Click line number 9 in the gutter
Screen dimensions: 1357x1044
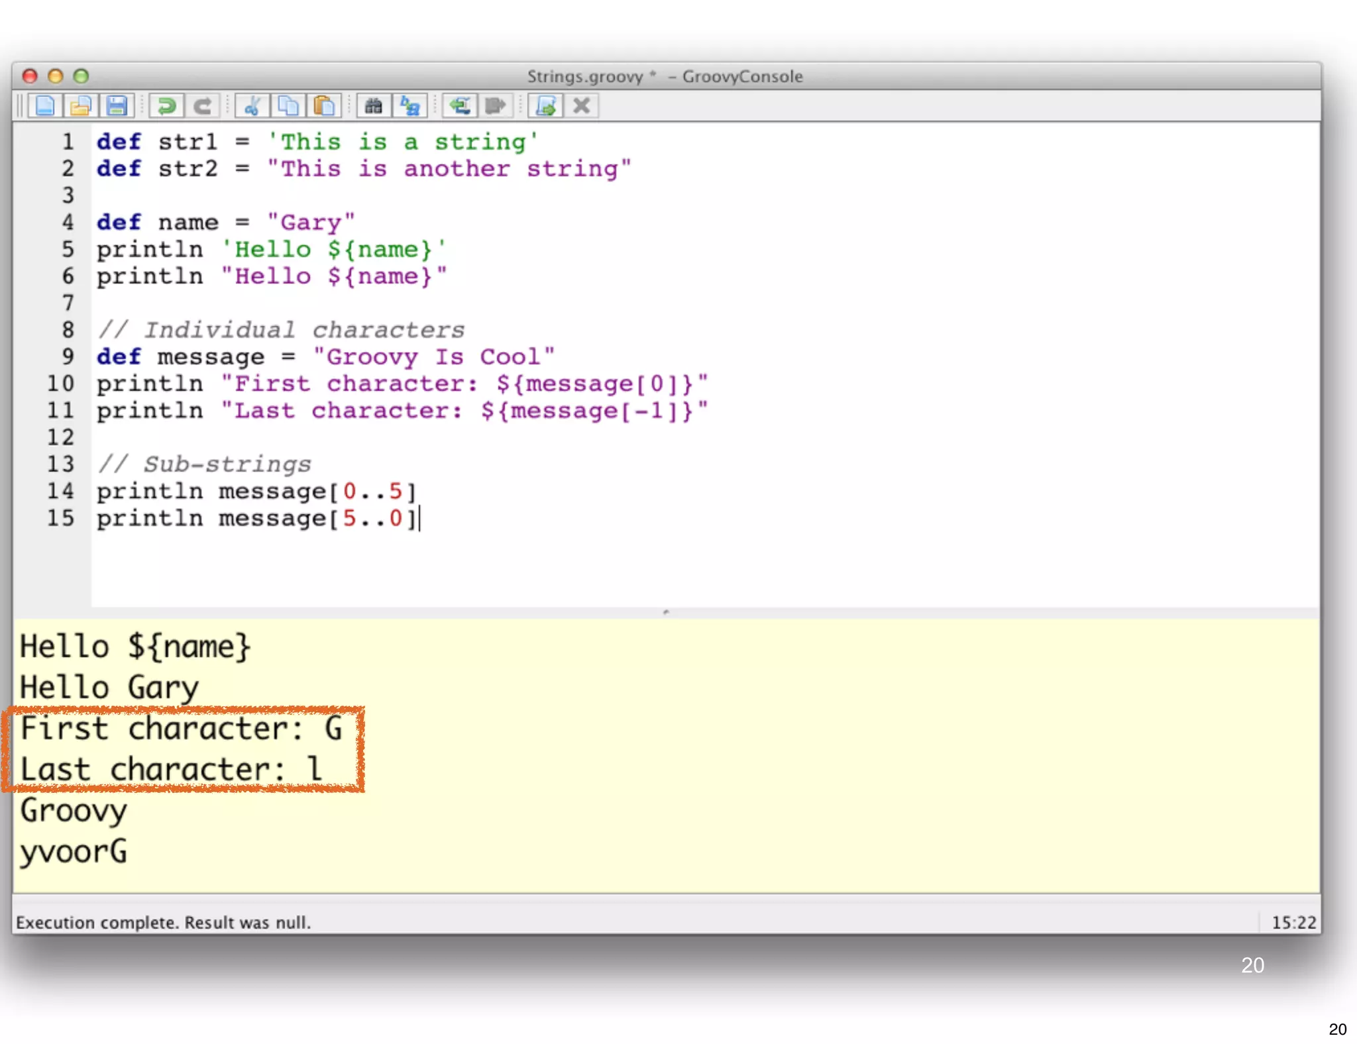(x=68, y=357)
